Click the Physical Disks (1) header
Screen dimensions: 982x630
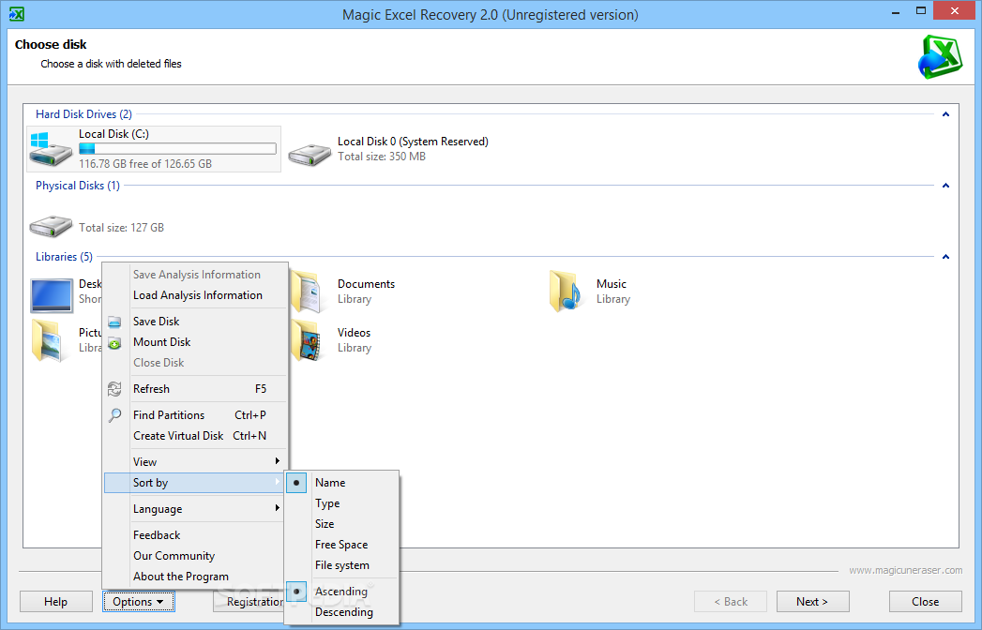[78, 186]
